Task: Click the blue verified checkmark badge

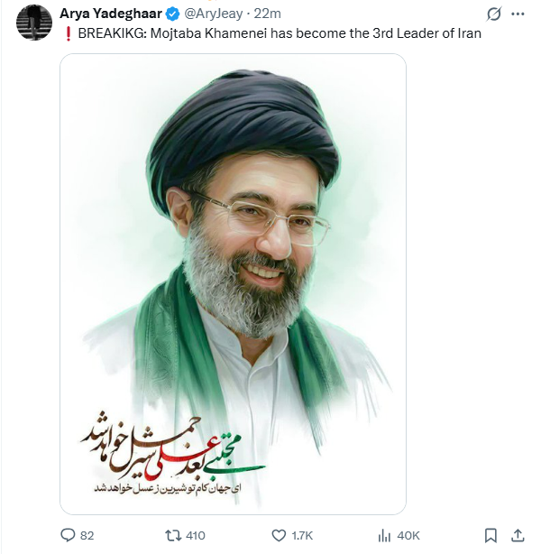Action: click(173, 14)
